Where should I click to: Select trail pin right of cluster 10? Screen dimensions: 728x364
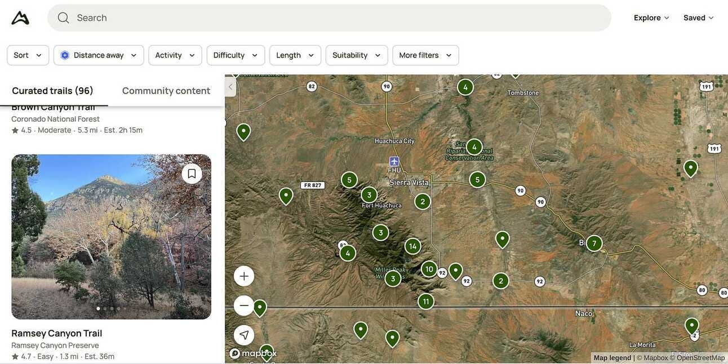456,271
